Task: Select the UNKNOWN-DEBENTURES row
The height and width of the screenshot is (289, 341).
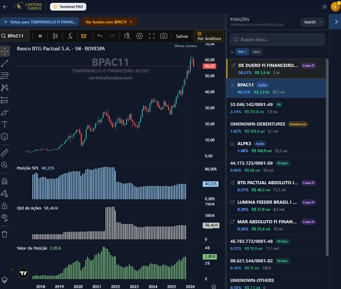Action: tap(276, 128)
